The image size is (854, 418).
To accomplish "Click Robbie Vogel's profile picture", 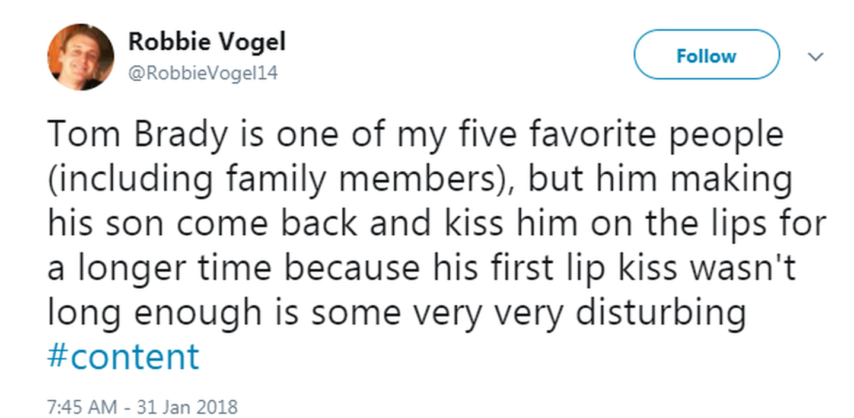I will (x=81, y=57).
